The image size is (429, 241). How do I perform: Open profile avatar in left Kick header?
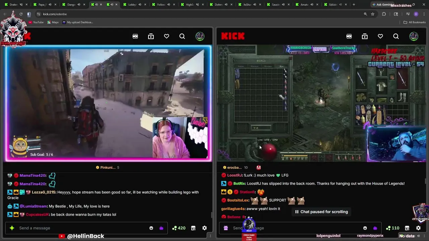(x=200, y=36)
